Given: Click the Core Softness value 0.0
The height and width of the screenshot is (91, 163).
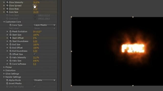Looking at the screenshot, I should [x=35, y=64].
